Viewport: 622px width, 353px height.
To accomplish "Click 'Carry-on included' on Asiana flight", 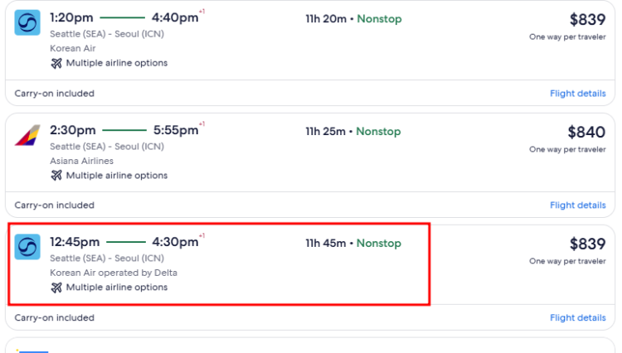I will 55,206.
